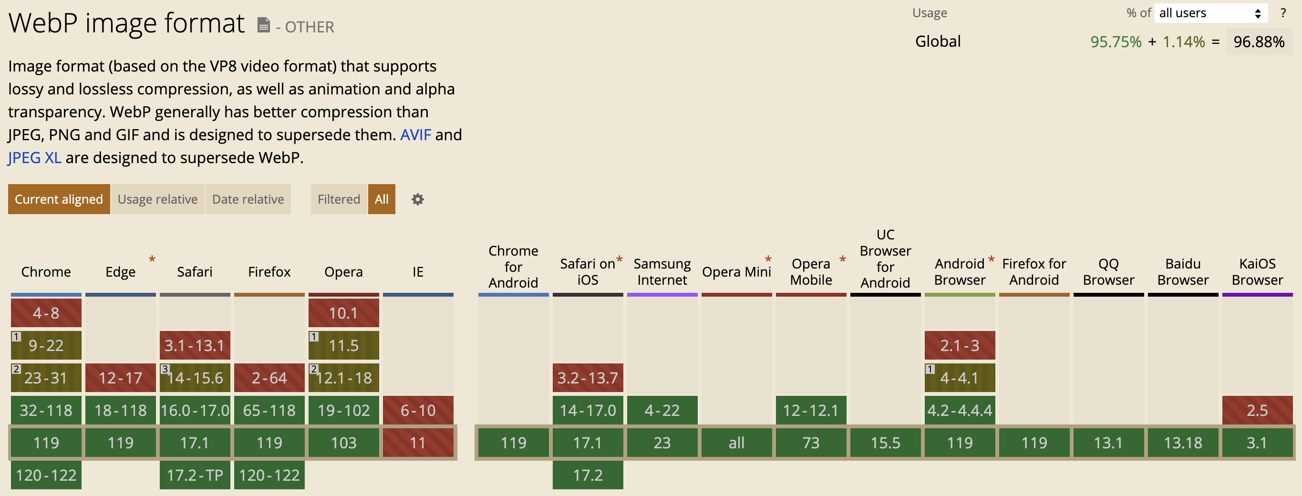Open the all users dropdown
This screenshot has width=1302, height=496.
pos(1210,13)
